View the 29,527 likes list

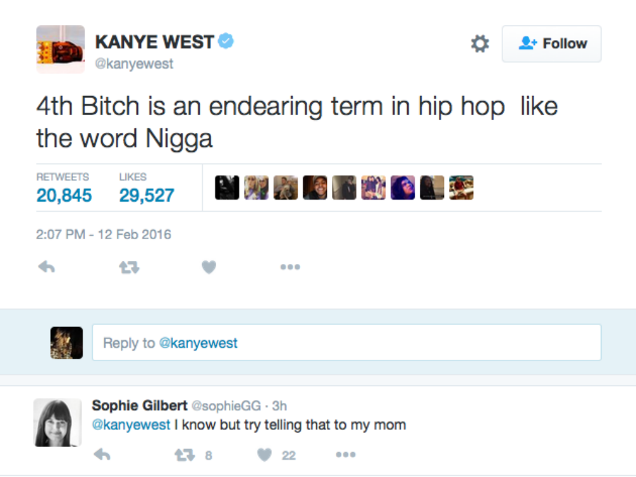click(146, 195)
